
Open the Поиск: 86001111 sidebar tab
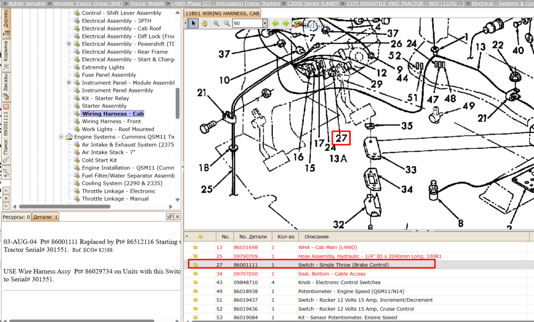tap(6, 133)
